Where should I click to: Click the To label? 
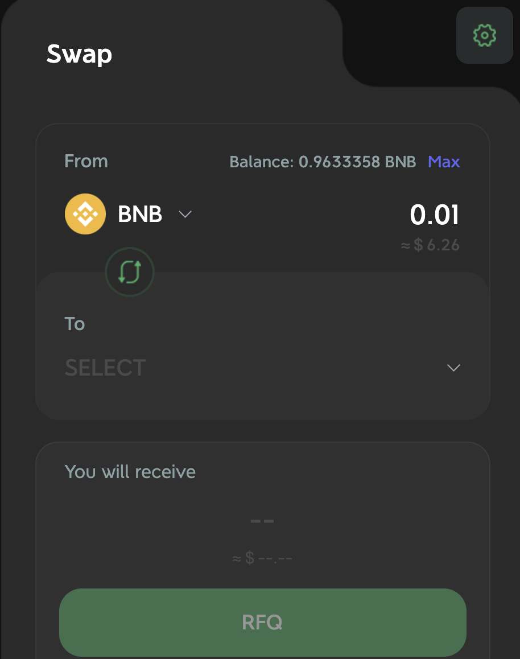(75, 324)
